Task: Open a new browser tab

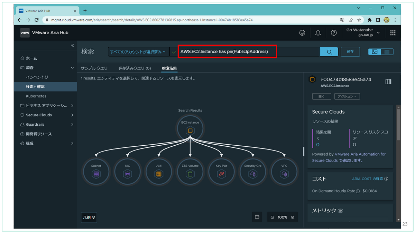Action: (x=85, y=11)
